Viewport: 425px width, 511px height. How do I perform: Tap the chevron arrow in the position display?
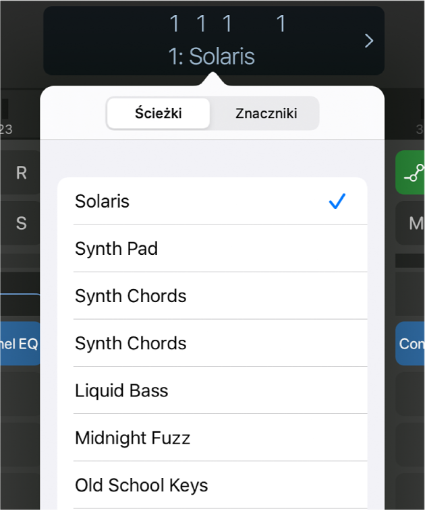[368, 41]
